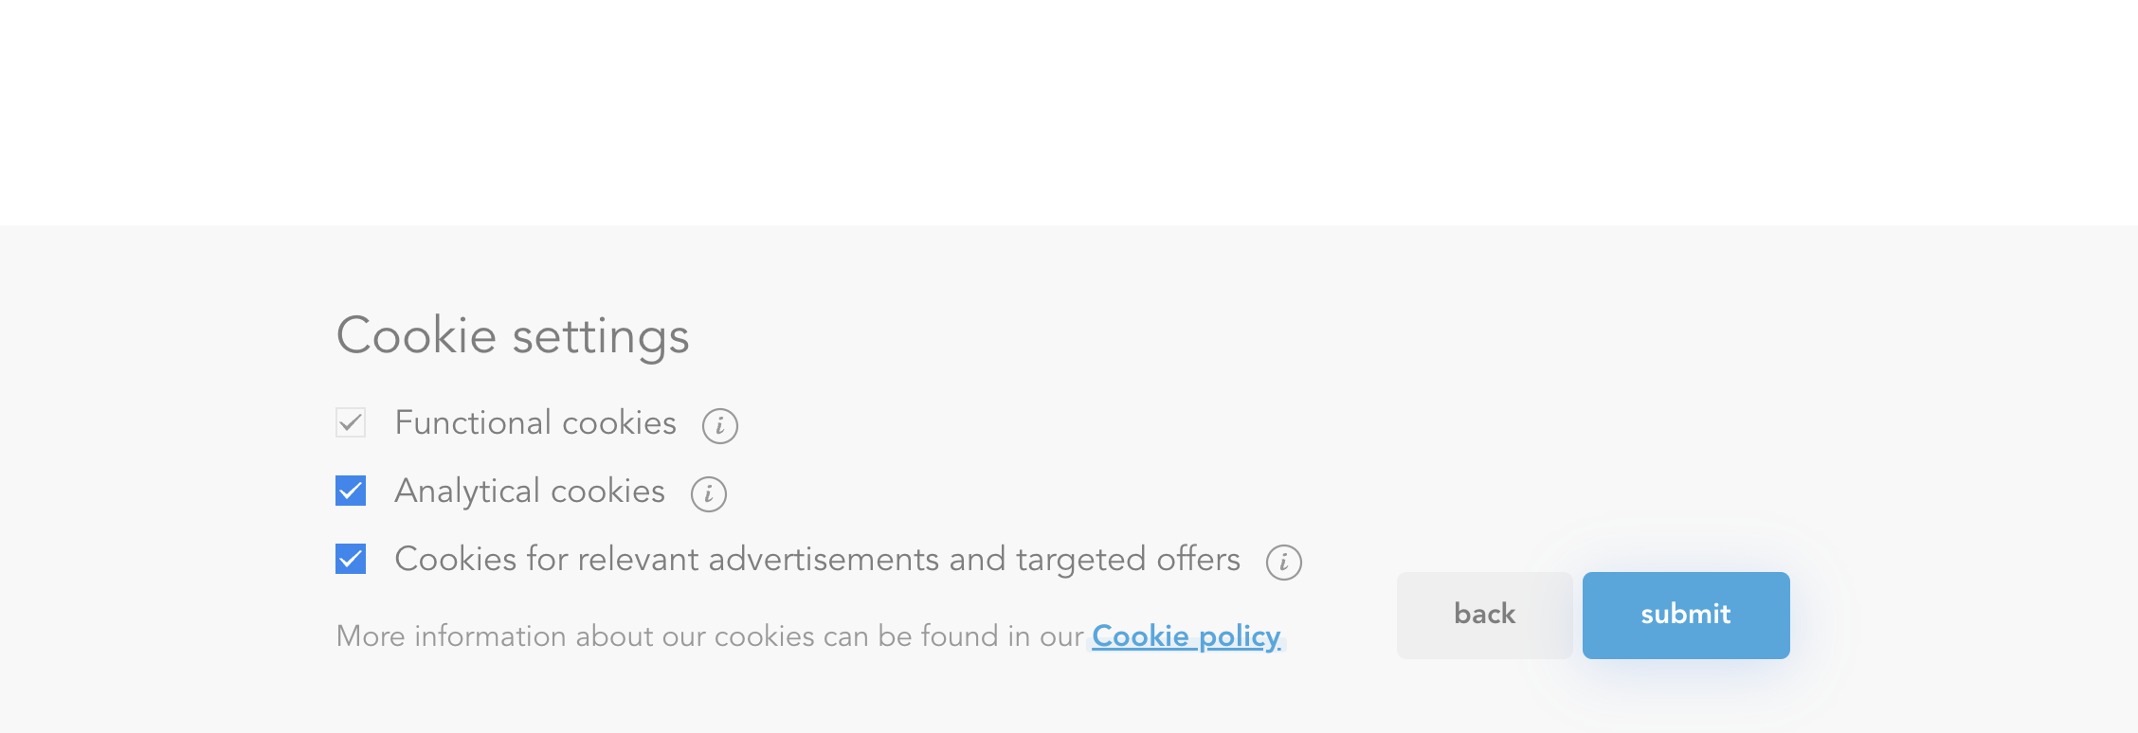2138x733 pixels.
Task: Click the info icon beside Functional cookies
Action: 719,426
